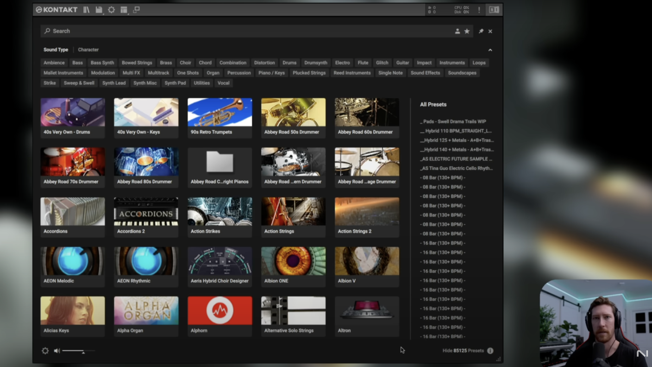This screenshot has height=367, width=652.
Task: Open Aeris Hybrid Choir Designer
Action: 220,266
